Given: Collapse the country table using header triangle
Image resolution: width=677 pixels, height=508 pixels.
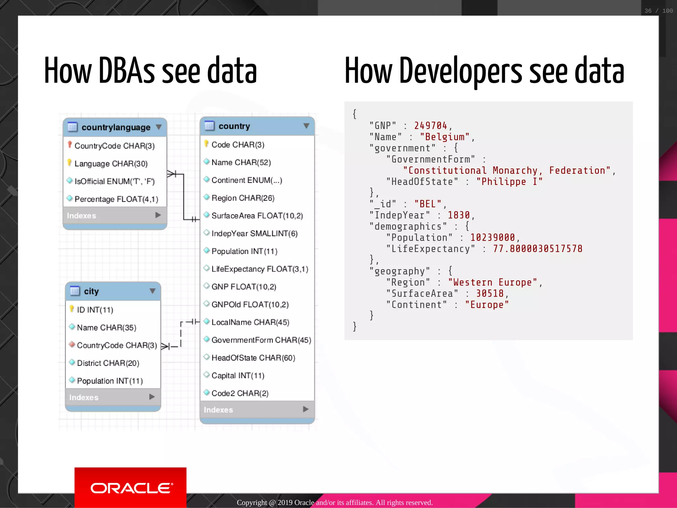Looking at the screenshot, I should point(306,126).
